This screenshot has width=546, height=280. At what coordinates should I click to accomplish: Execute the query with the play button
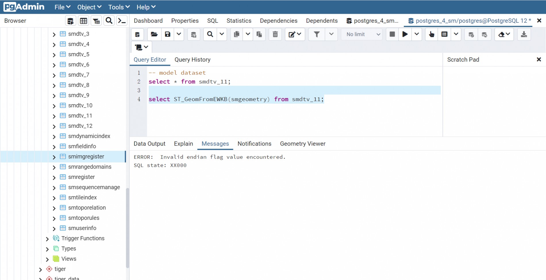tap(405, 34)
